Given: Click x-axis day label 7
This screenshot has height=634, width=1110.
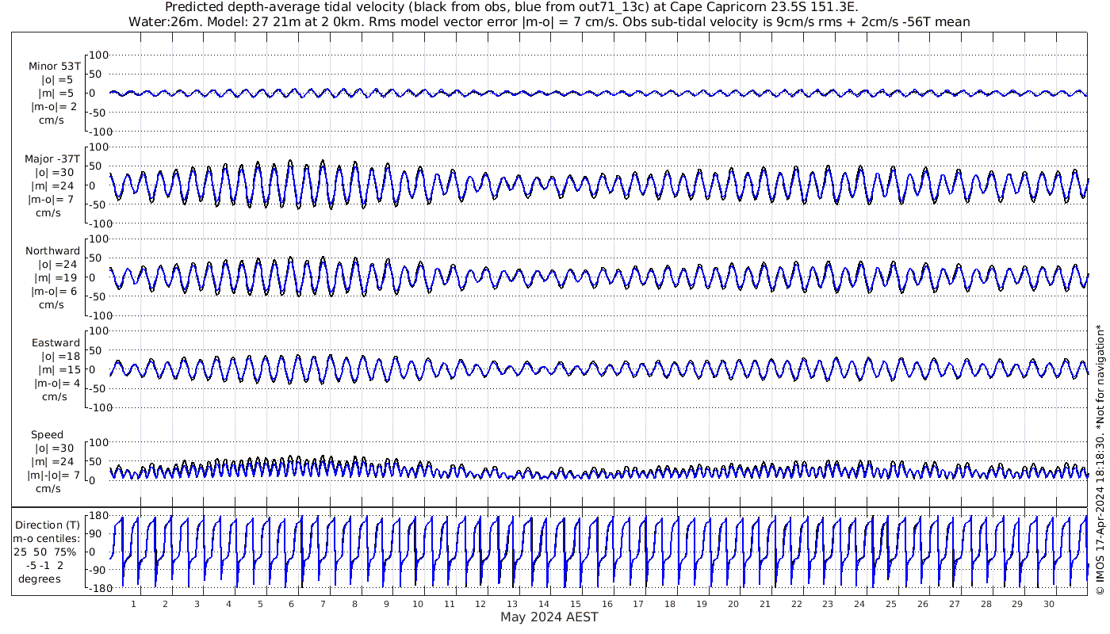Looking at the screenshot, I should (x=323, y=603).
